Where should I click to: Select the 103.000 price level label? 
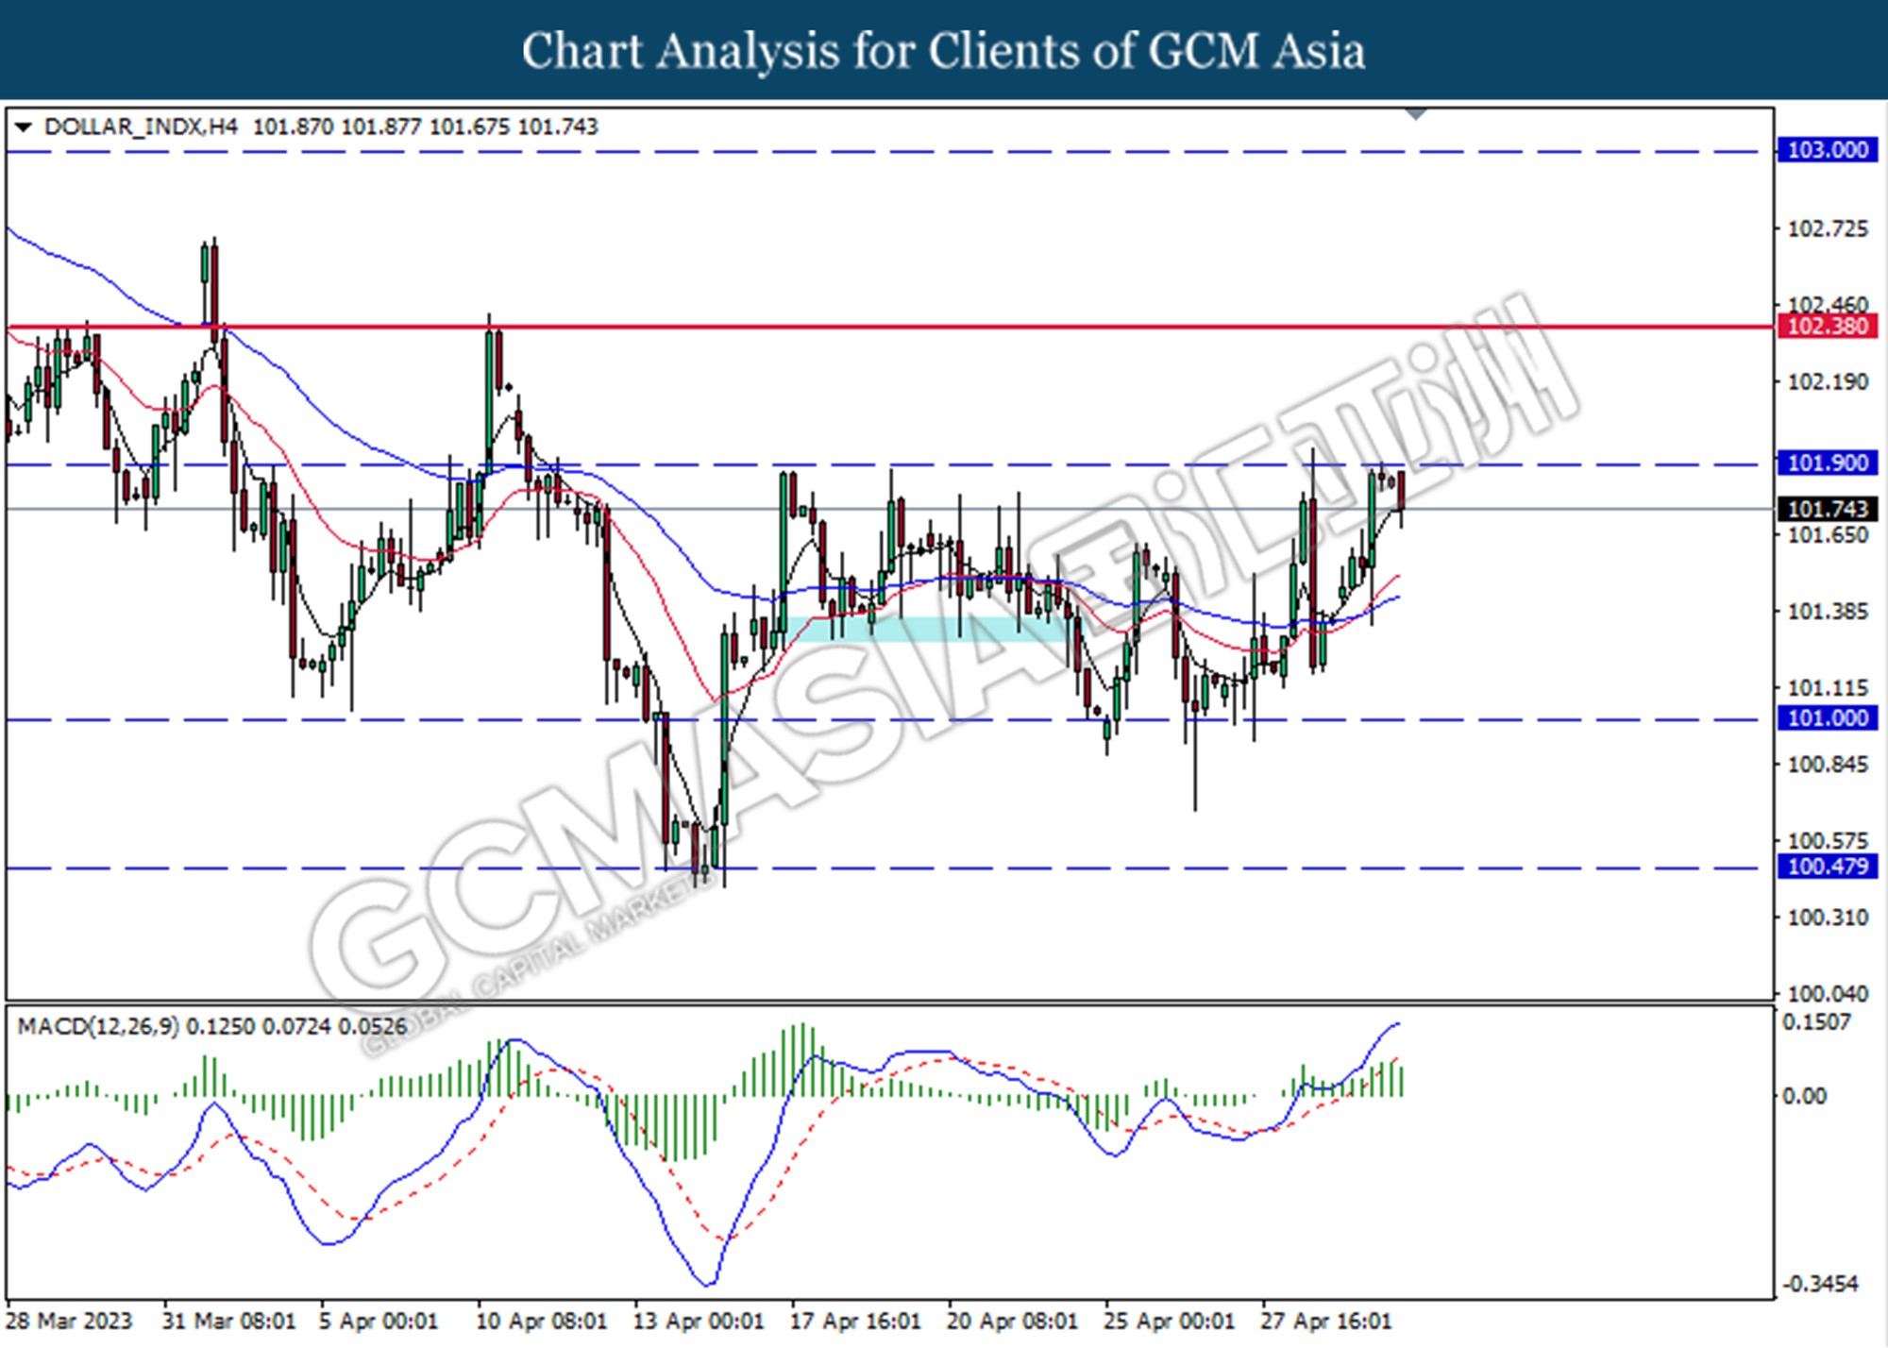[x=1828, y=150]
